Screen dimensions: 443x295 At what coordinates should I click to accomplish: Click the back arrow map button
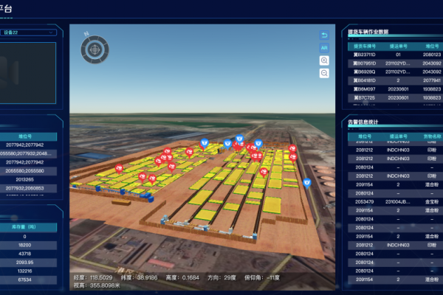coord(324,35)
